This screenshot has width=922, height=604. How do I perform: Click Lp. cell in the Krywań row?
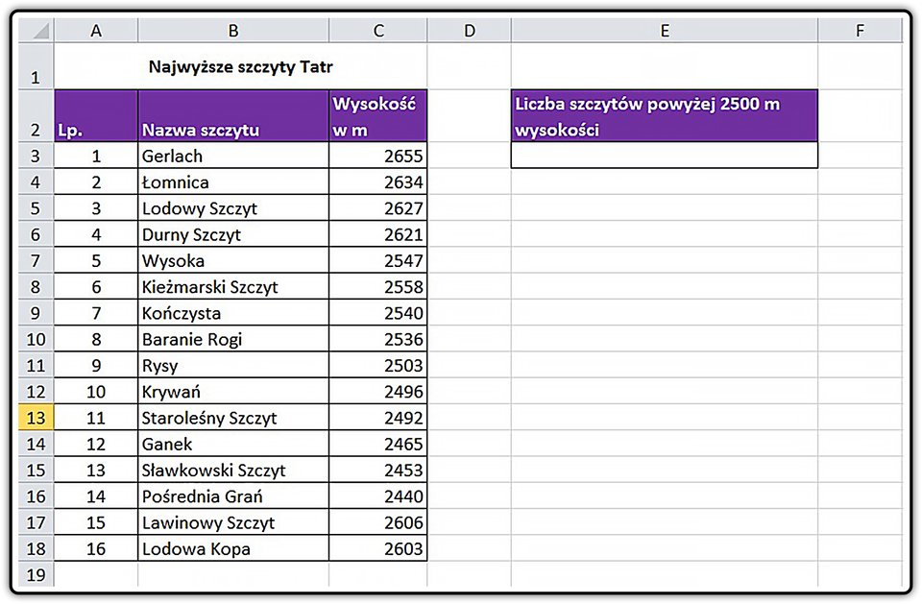click(x=96, y=391)
